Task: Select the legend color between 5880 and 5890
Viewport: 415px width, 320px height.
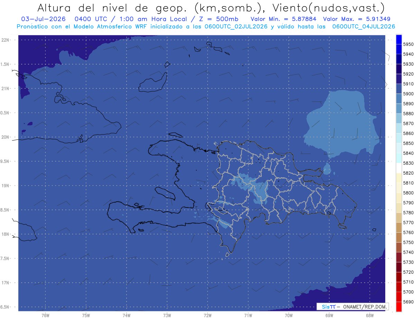Action: click(x=399, y=109)
